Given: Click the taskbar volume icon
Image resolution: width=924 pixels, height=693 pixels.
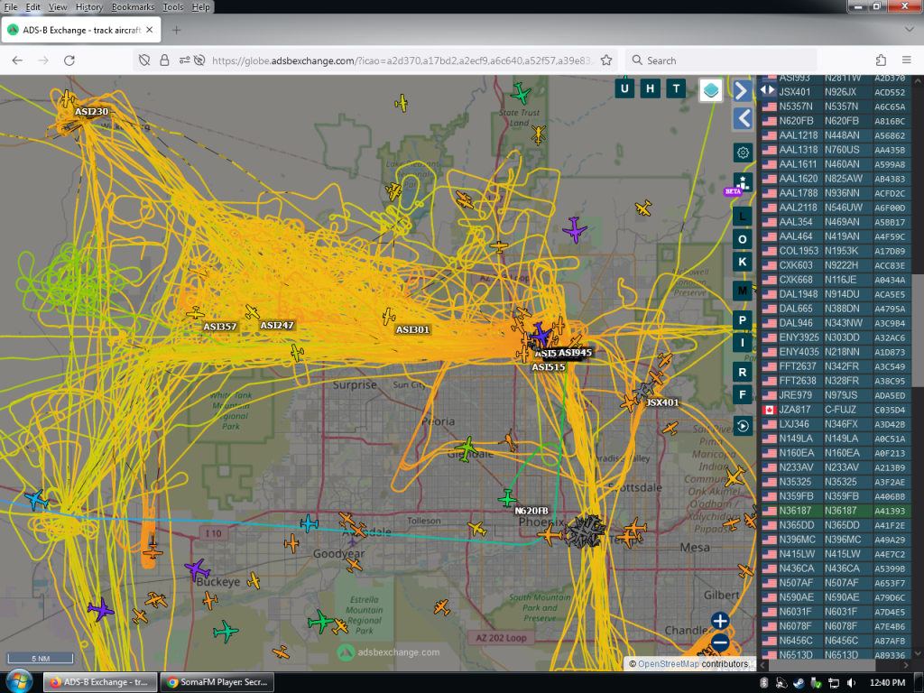Looking at the screenshot, I should pos(852,682).
